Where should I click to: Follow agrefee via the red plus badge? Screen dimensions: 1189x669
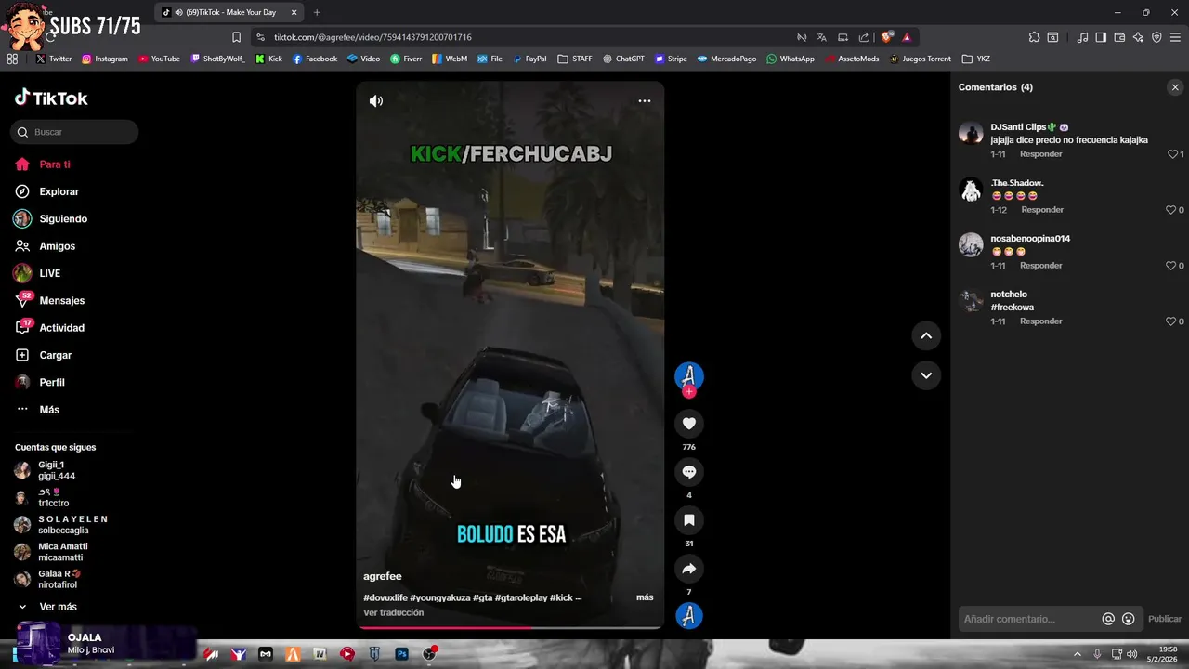(x=689, y=392)
